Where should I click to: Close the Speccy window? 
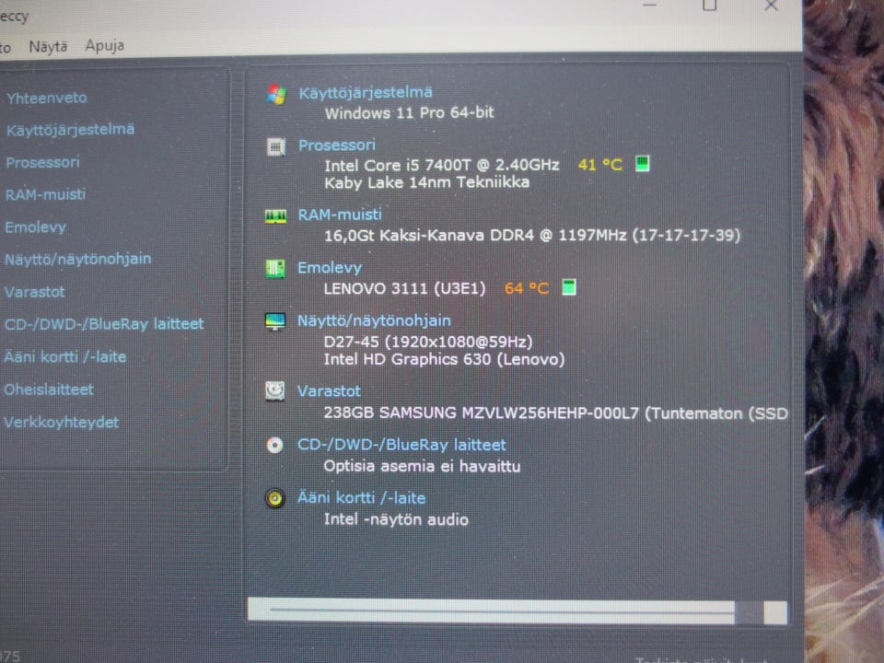[x=772, y=6]
